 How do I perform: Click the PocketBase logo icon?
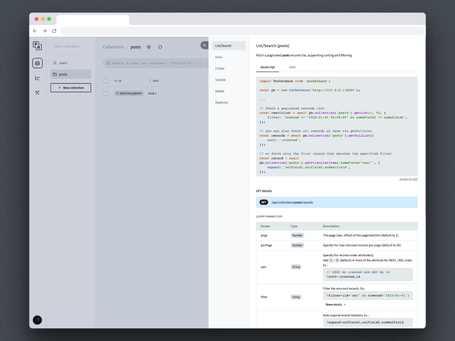[x=37, y=46]
